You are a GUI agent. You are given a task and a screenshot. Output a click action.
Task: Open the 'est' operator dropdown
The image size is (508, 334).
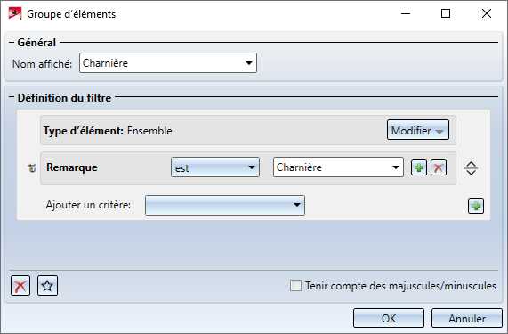[215, 167]
